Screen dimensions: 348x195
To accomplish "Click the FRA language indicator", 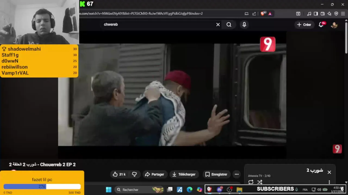I will [305, 190].
